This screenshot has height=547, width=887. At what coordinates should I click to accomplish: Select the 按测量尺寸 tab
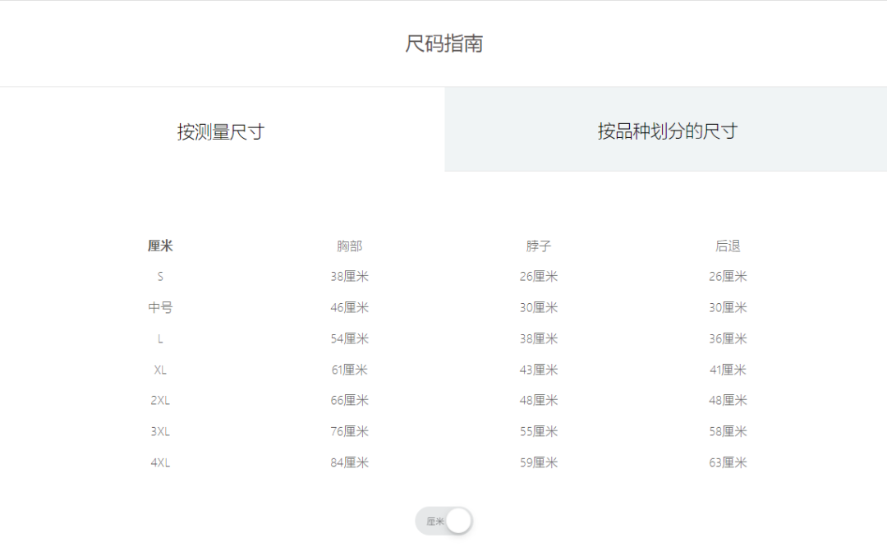pyautogui.click(x=222, y=130)
